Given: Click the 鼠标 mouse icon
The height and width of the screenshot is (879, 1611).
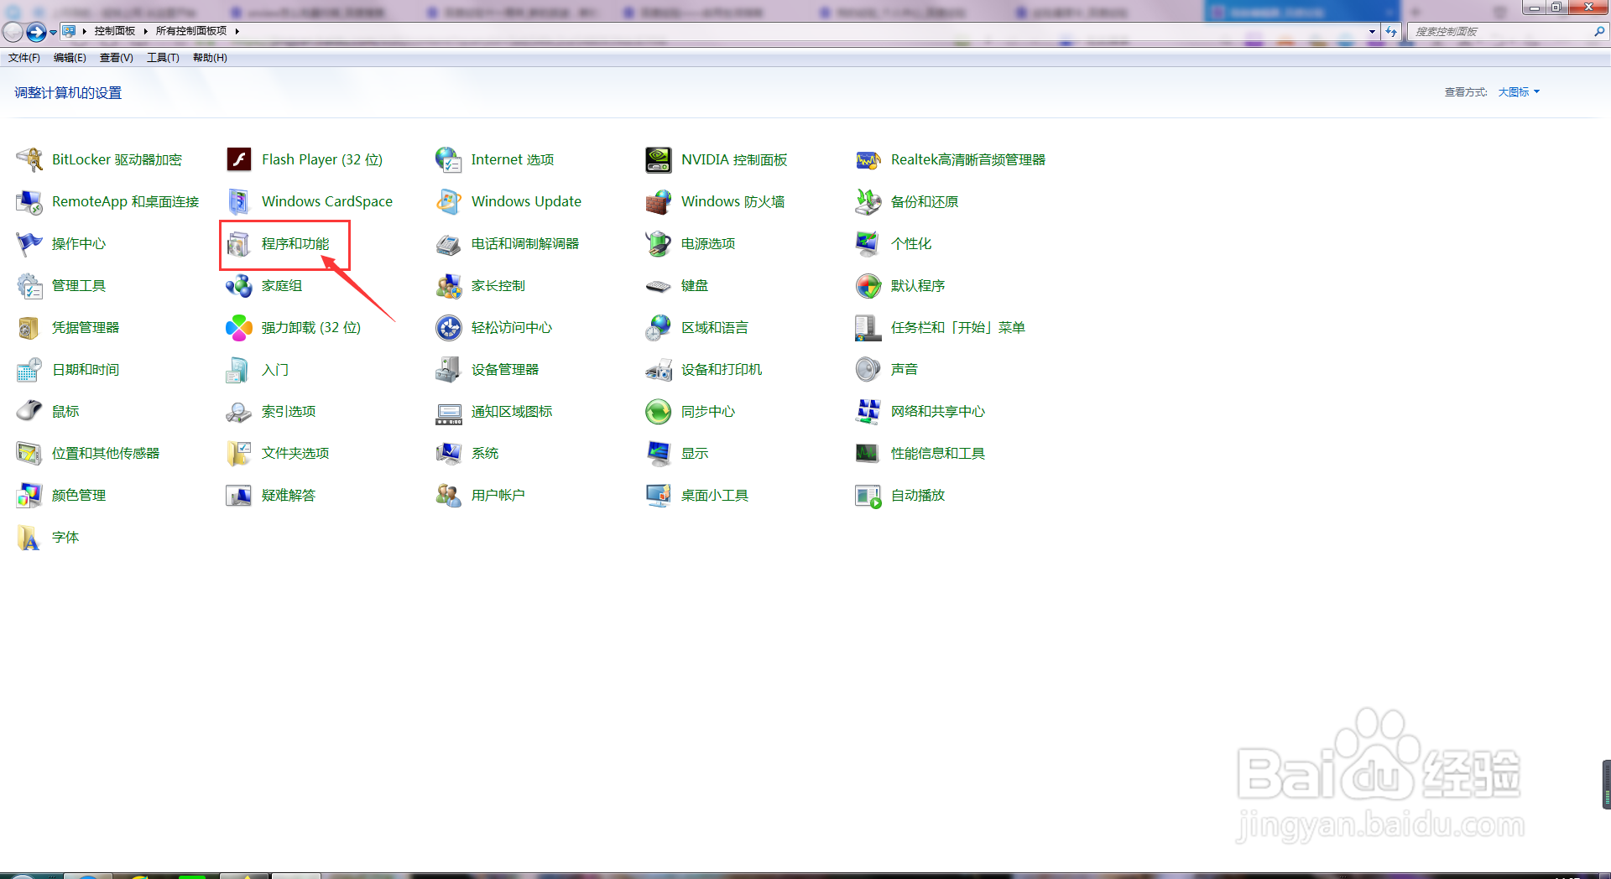Looking at the screenshot, I should [x=29, y=411].
